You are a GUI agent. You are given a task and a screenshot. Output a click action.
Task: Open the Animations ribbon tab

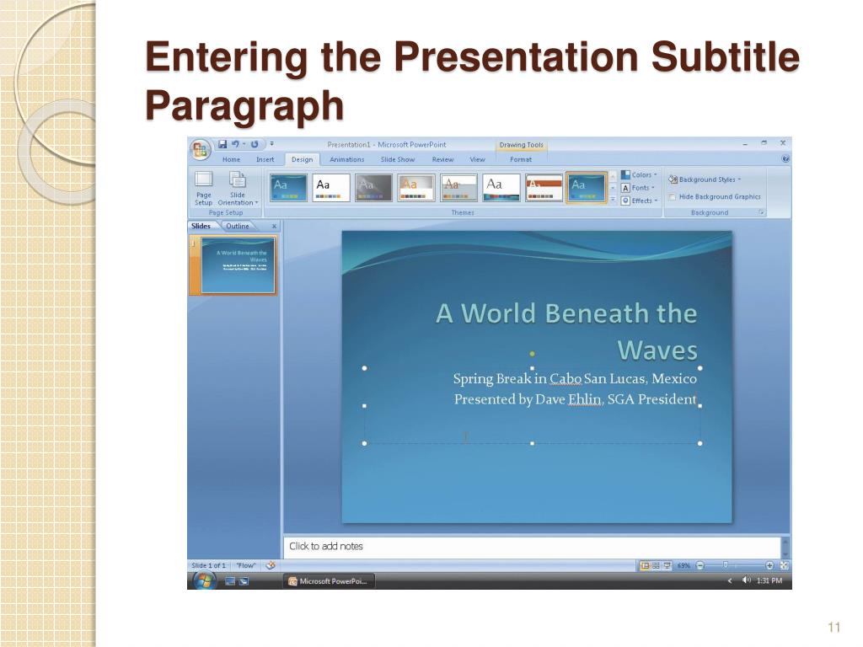[346, 159]
